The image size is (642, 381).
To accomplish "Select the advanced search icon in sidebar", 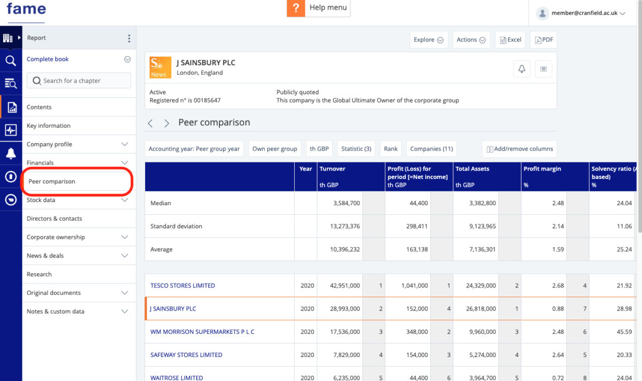I will point(11,83).
